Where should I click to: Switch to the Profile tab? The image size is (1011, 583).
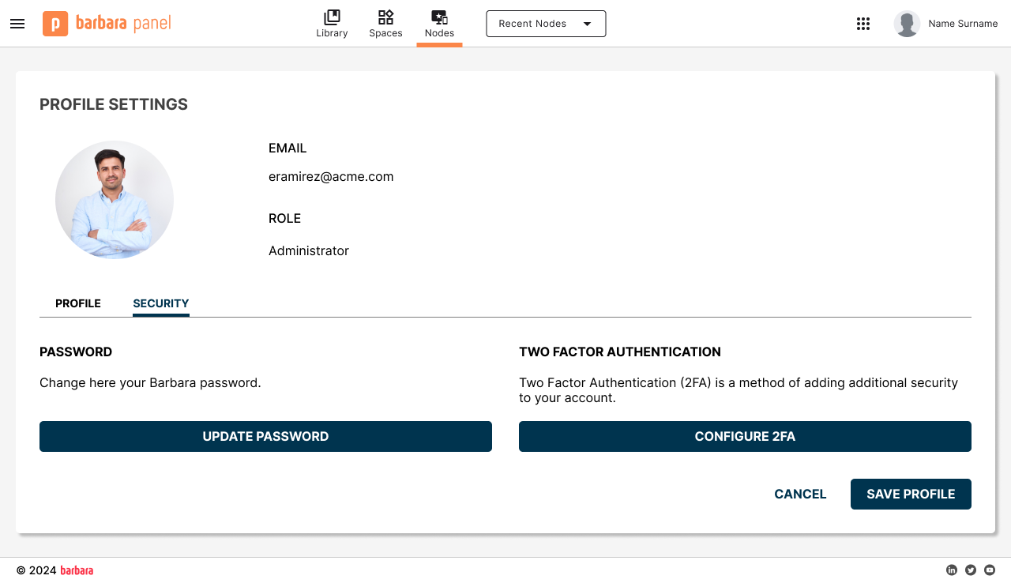[78, 303]
